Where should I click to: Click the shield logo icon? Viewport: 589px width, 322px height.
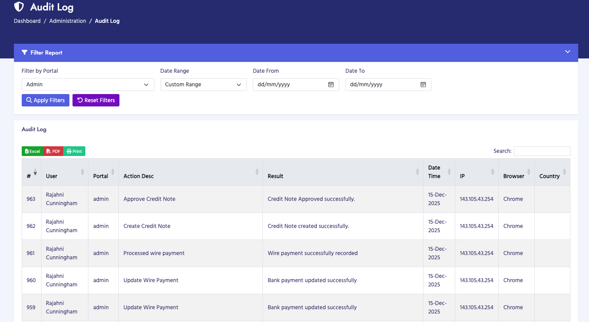(x=18, y=7)
